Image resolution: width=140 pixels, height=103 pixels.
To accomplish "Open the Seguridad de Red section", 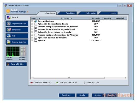I will pos(17,23).
